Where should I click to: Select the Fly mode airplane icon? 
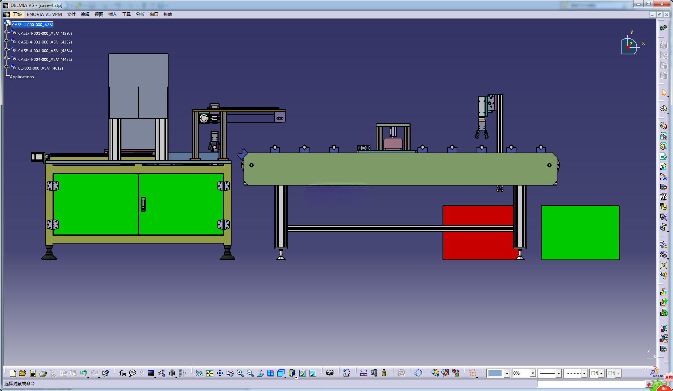tap(199, 373)
